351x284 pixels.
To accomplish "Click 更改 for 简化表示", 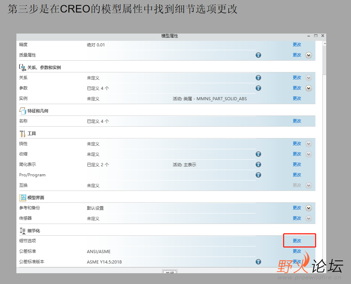I will click(x=297, y=164).
